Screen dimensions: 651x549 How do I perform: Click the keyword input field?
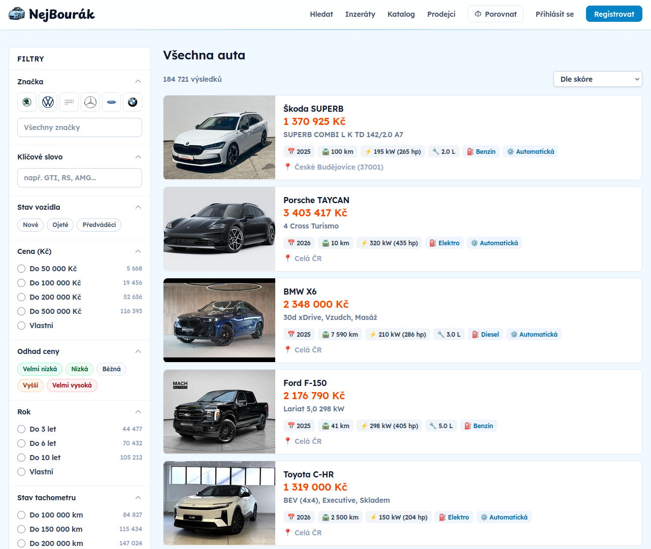[x=80, y=178]
